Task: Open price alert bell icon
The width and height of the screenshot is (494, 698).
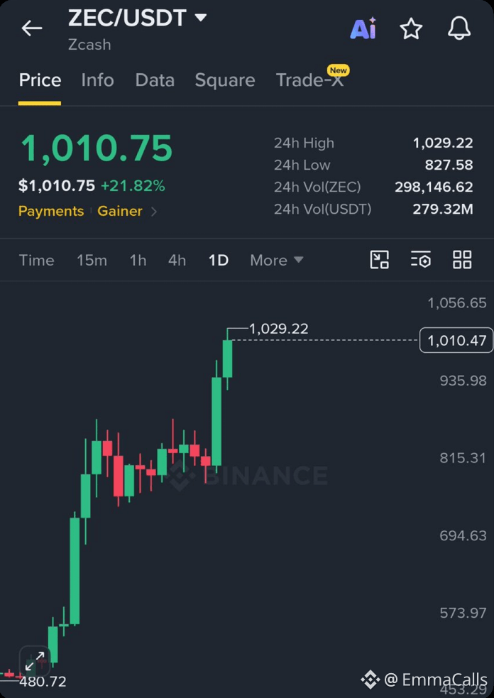Action: pyautogui.click(x=459, y=28)
